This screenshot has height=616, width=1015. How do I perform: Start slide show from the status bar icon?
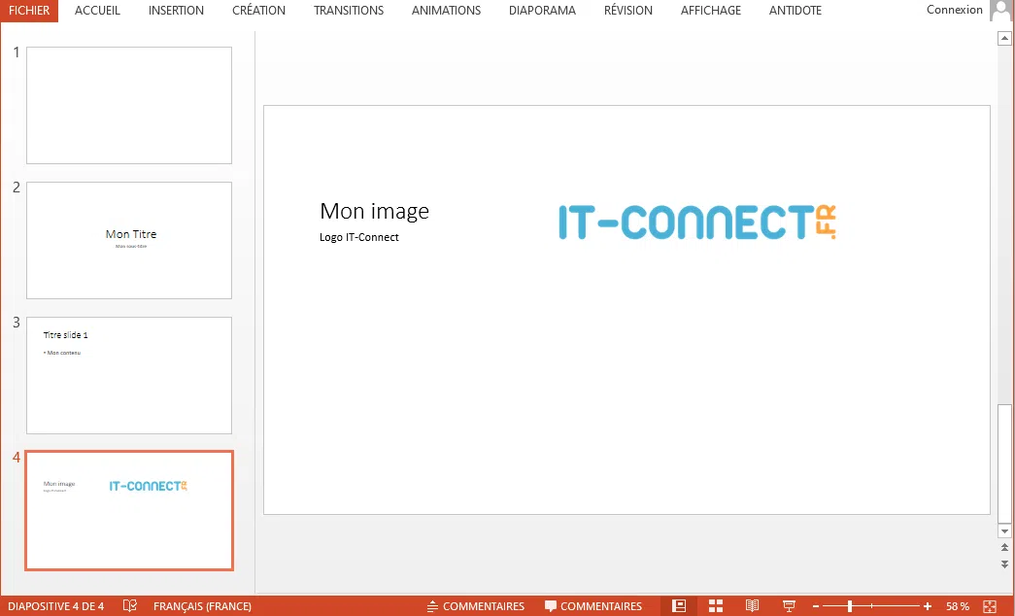click(789, 606)
